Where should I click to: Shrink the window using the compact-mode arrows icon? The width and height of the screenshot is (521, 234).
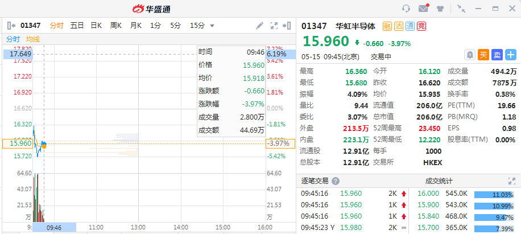pyautogui.click(x=461, y=9)
